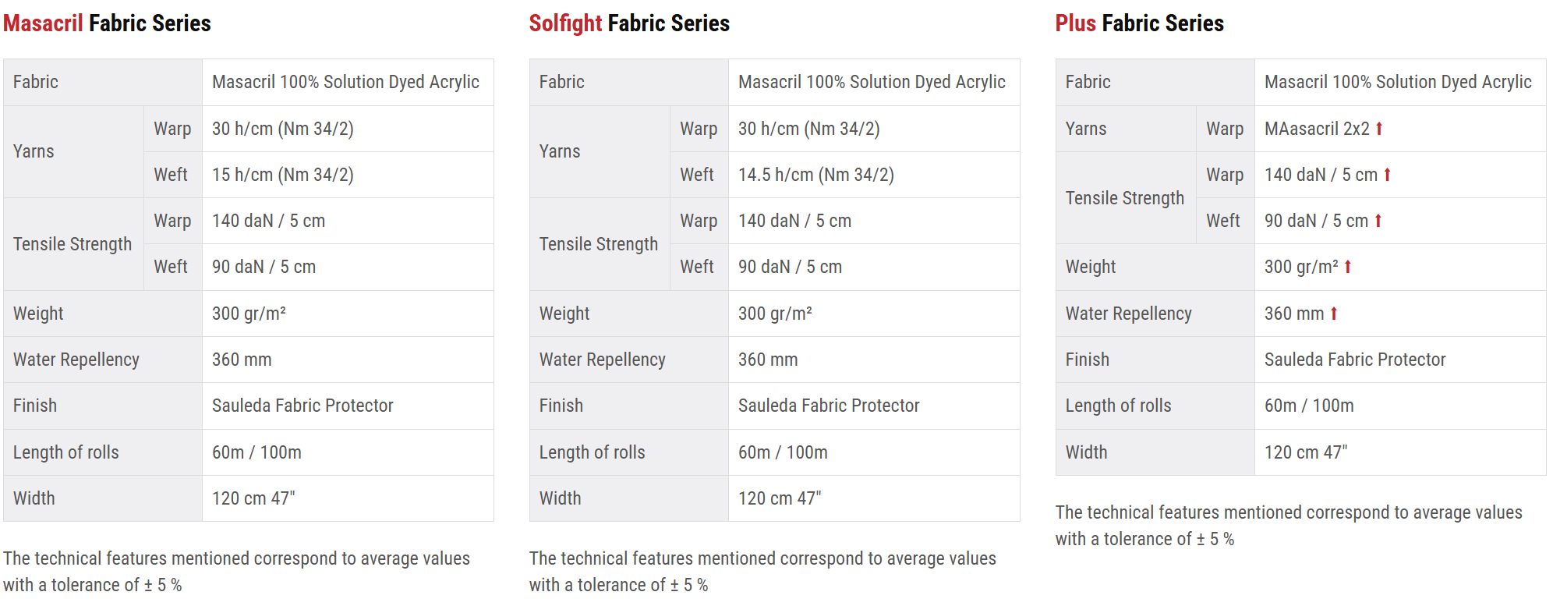Click red arrow beside Plus series 300 gr/m²

tap(1348, 267)
